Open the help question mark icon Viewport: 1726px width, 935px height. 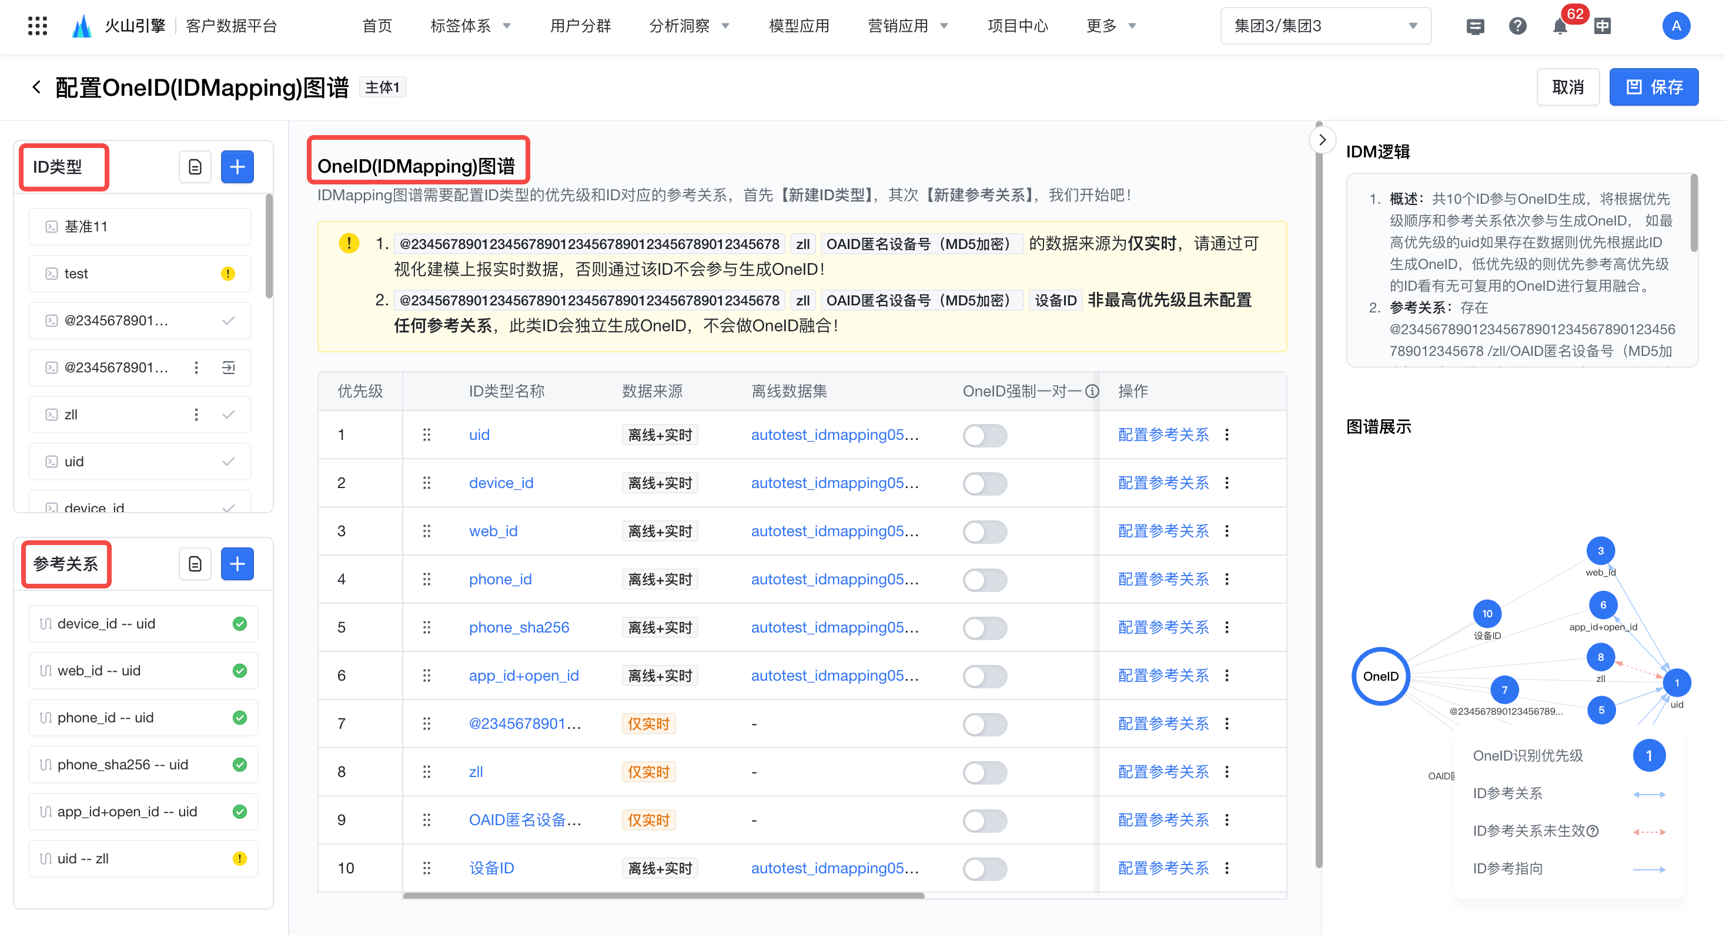(x=1517, y=26)
